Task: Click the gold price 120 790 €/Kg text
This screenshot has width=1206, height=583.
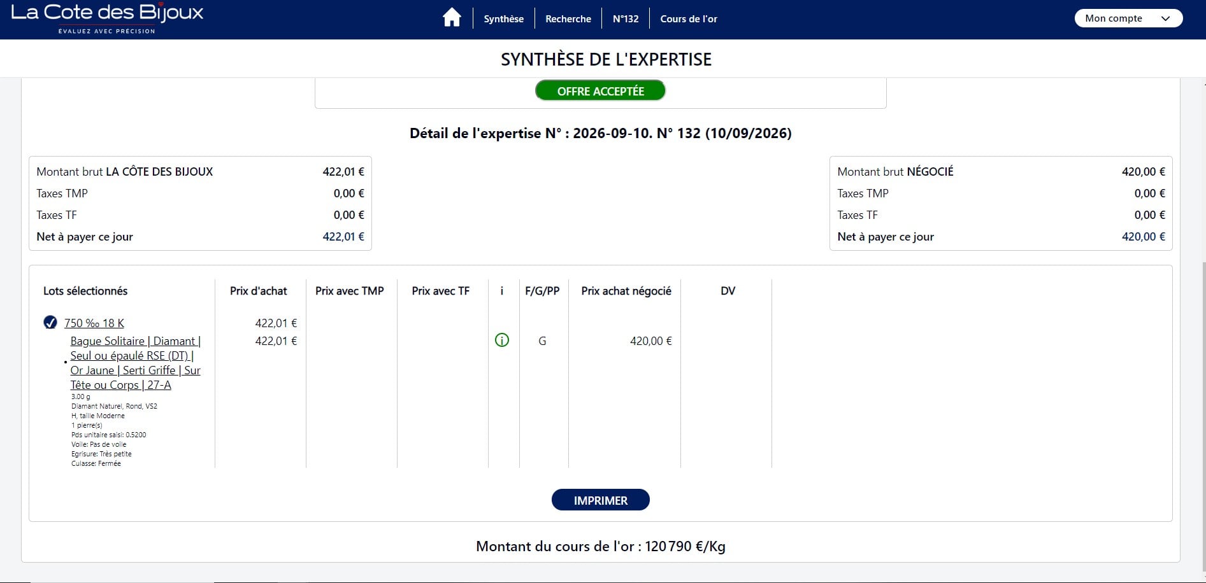Action: (685, 546)
